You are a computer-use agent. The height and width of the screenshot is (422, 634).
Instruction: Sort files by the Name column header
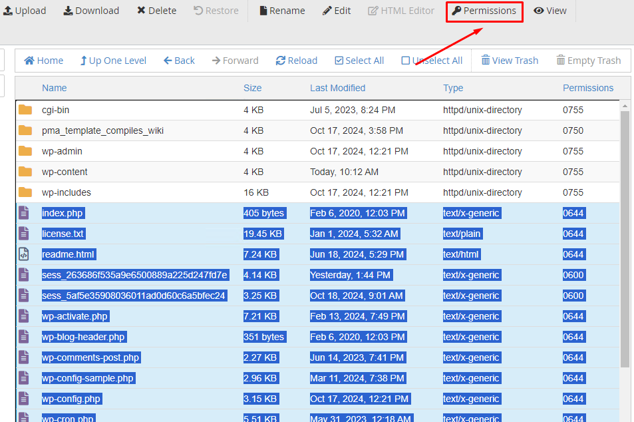tap(55, 88)
